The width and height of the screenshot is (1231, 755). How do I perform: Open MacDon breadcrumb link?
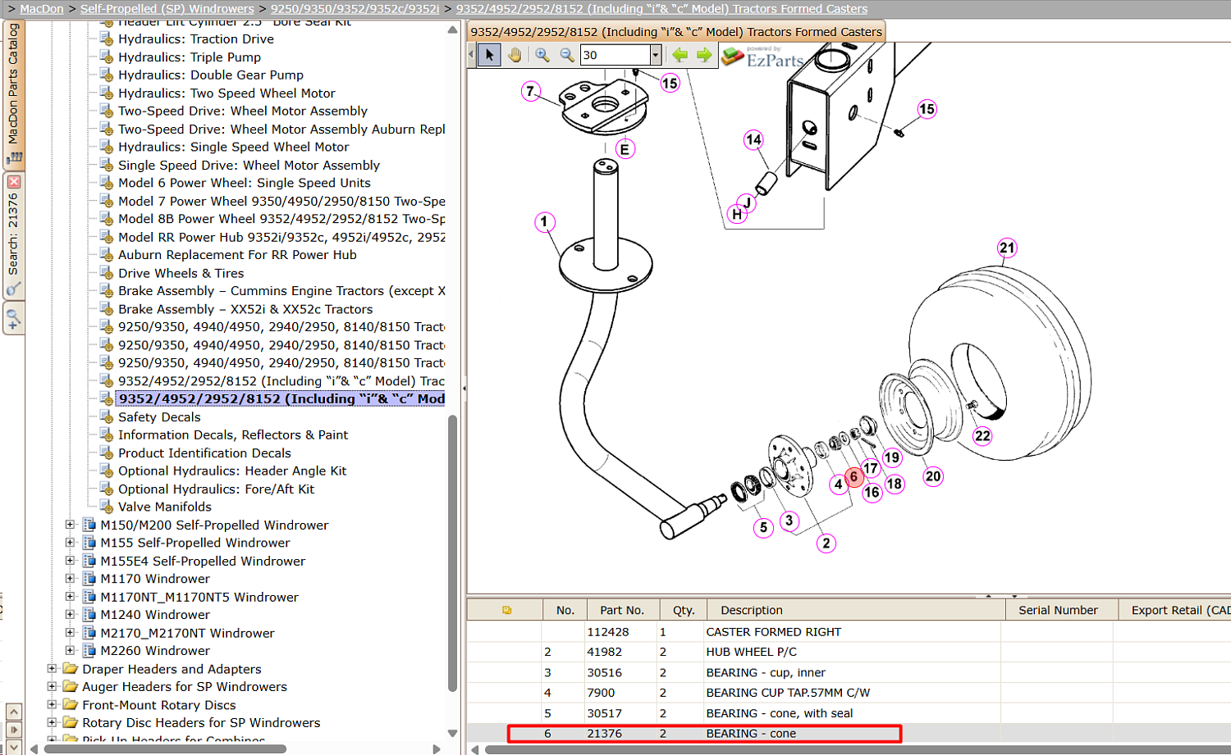pos(42,9)
